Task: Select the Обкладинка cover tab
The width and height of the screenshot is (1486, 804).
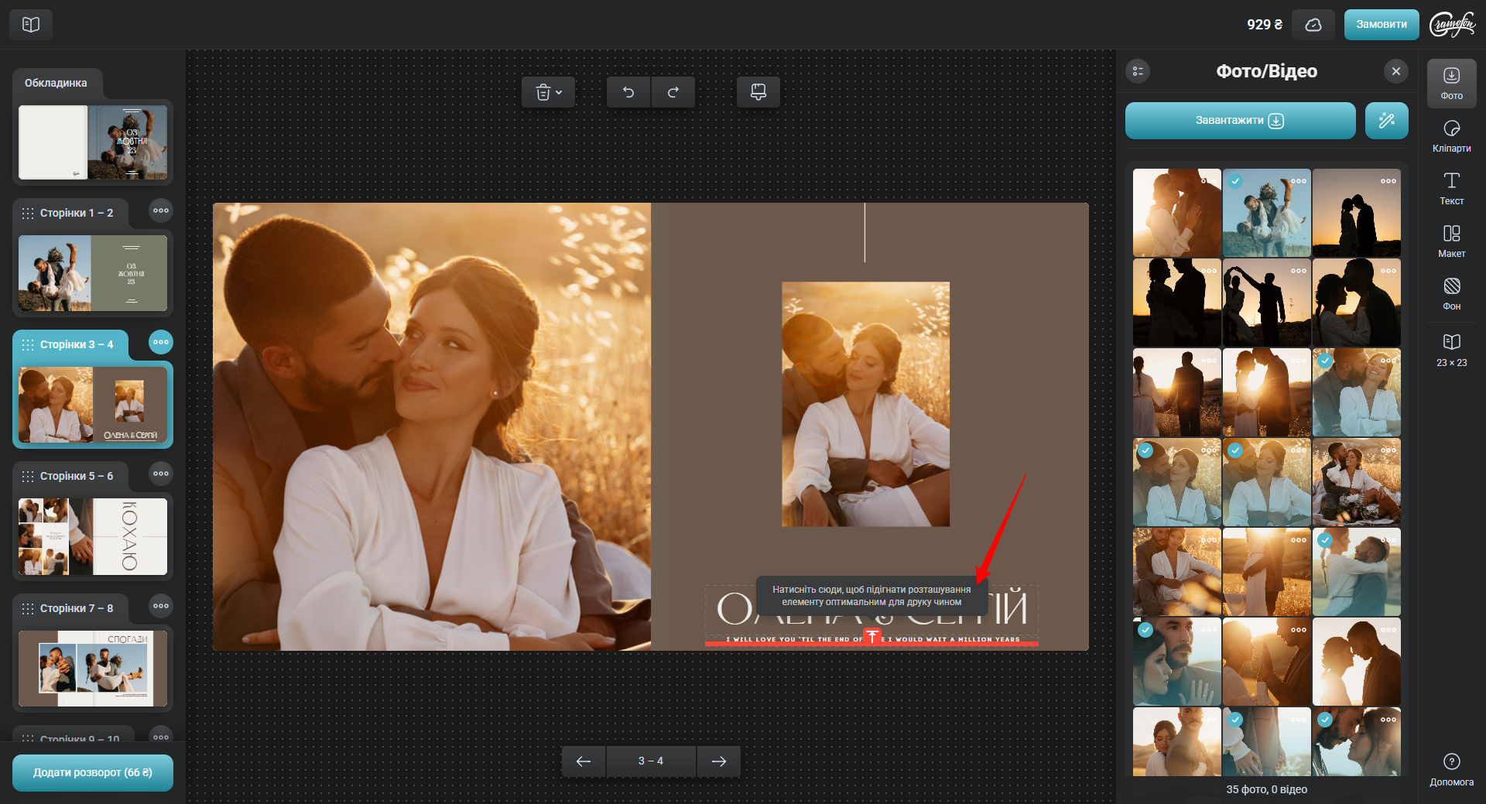Action: click(56, 83)
